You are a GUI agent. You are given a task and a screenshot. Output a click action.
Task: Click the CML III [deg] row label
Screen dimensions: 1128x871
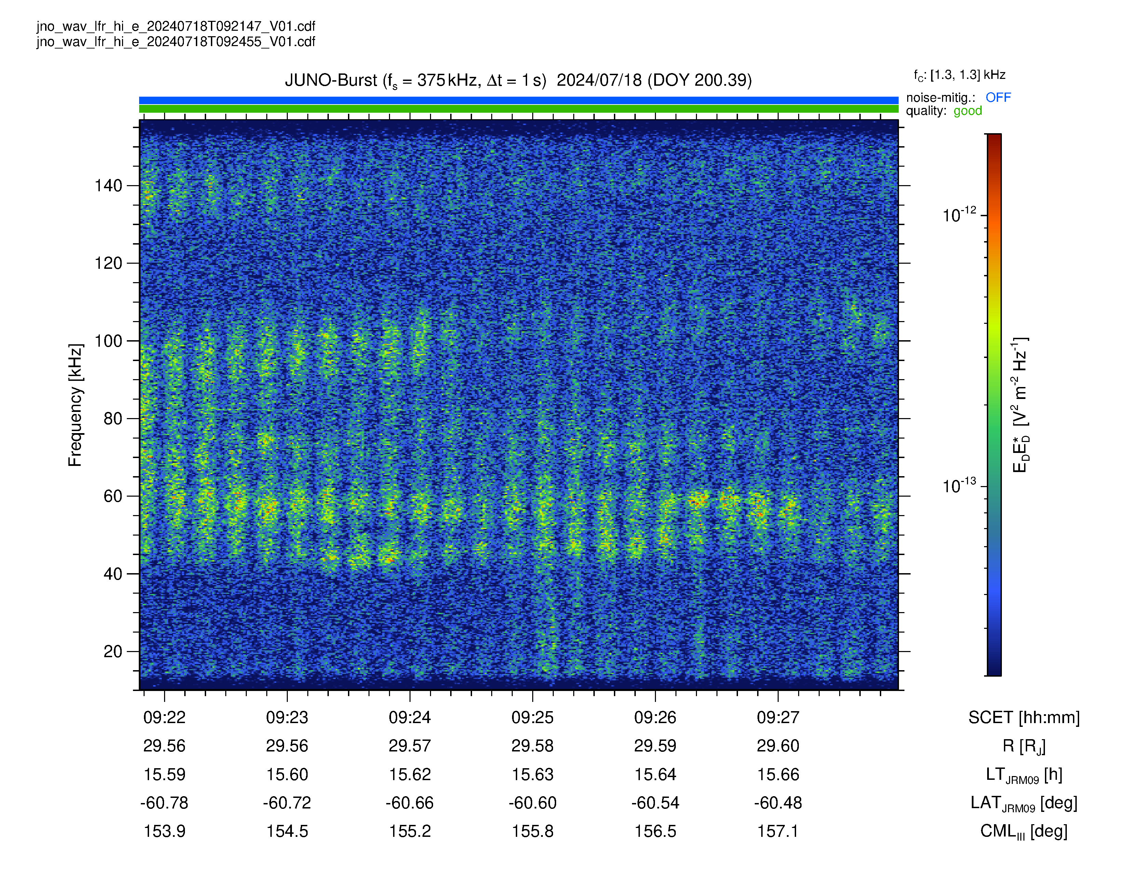(1024, 832)
